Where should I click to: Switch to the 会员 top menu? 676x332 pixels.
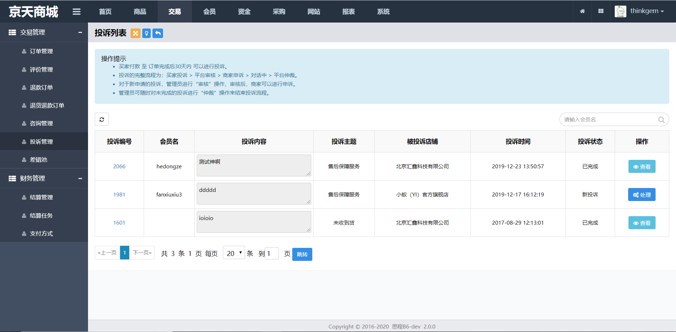point(209,12)
